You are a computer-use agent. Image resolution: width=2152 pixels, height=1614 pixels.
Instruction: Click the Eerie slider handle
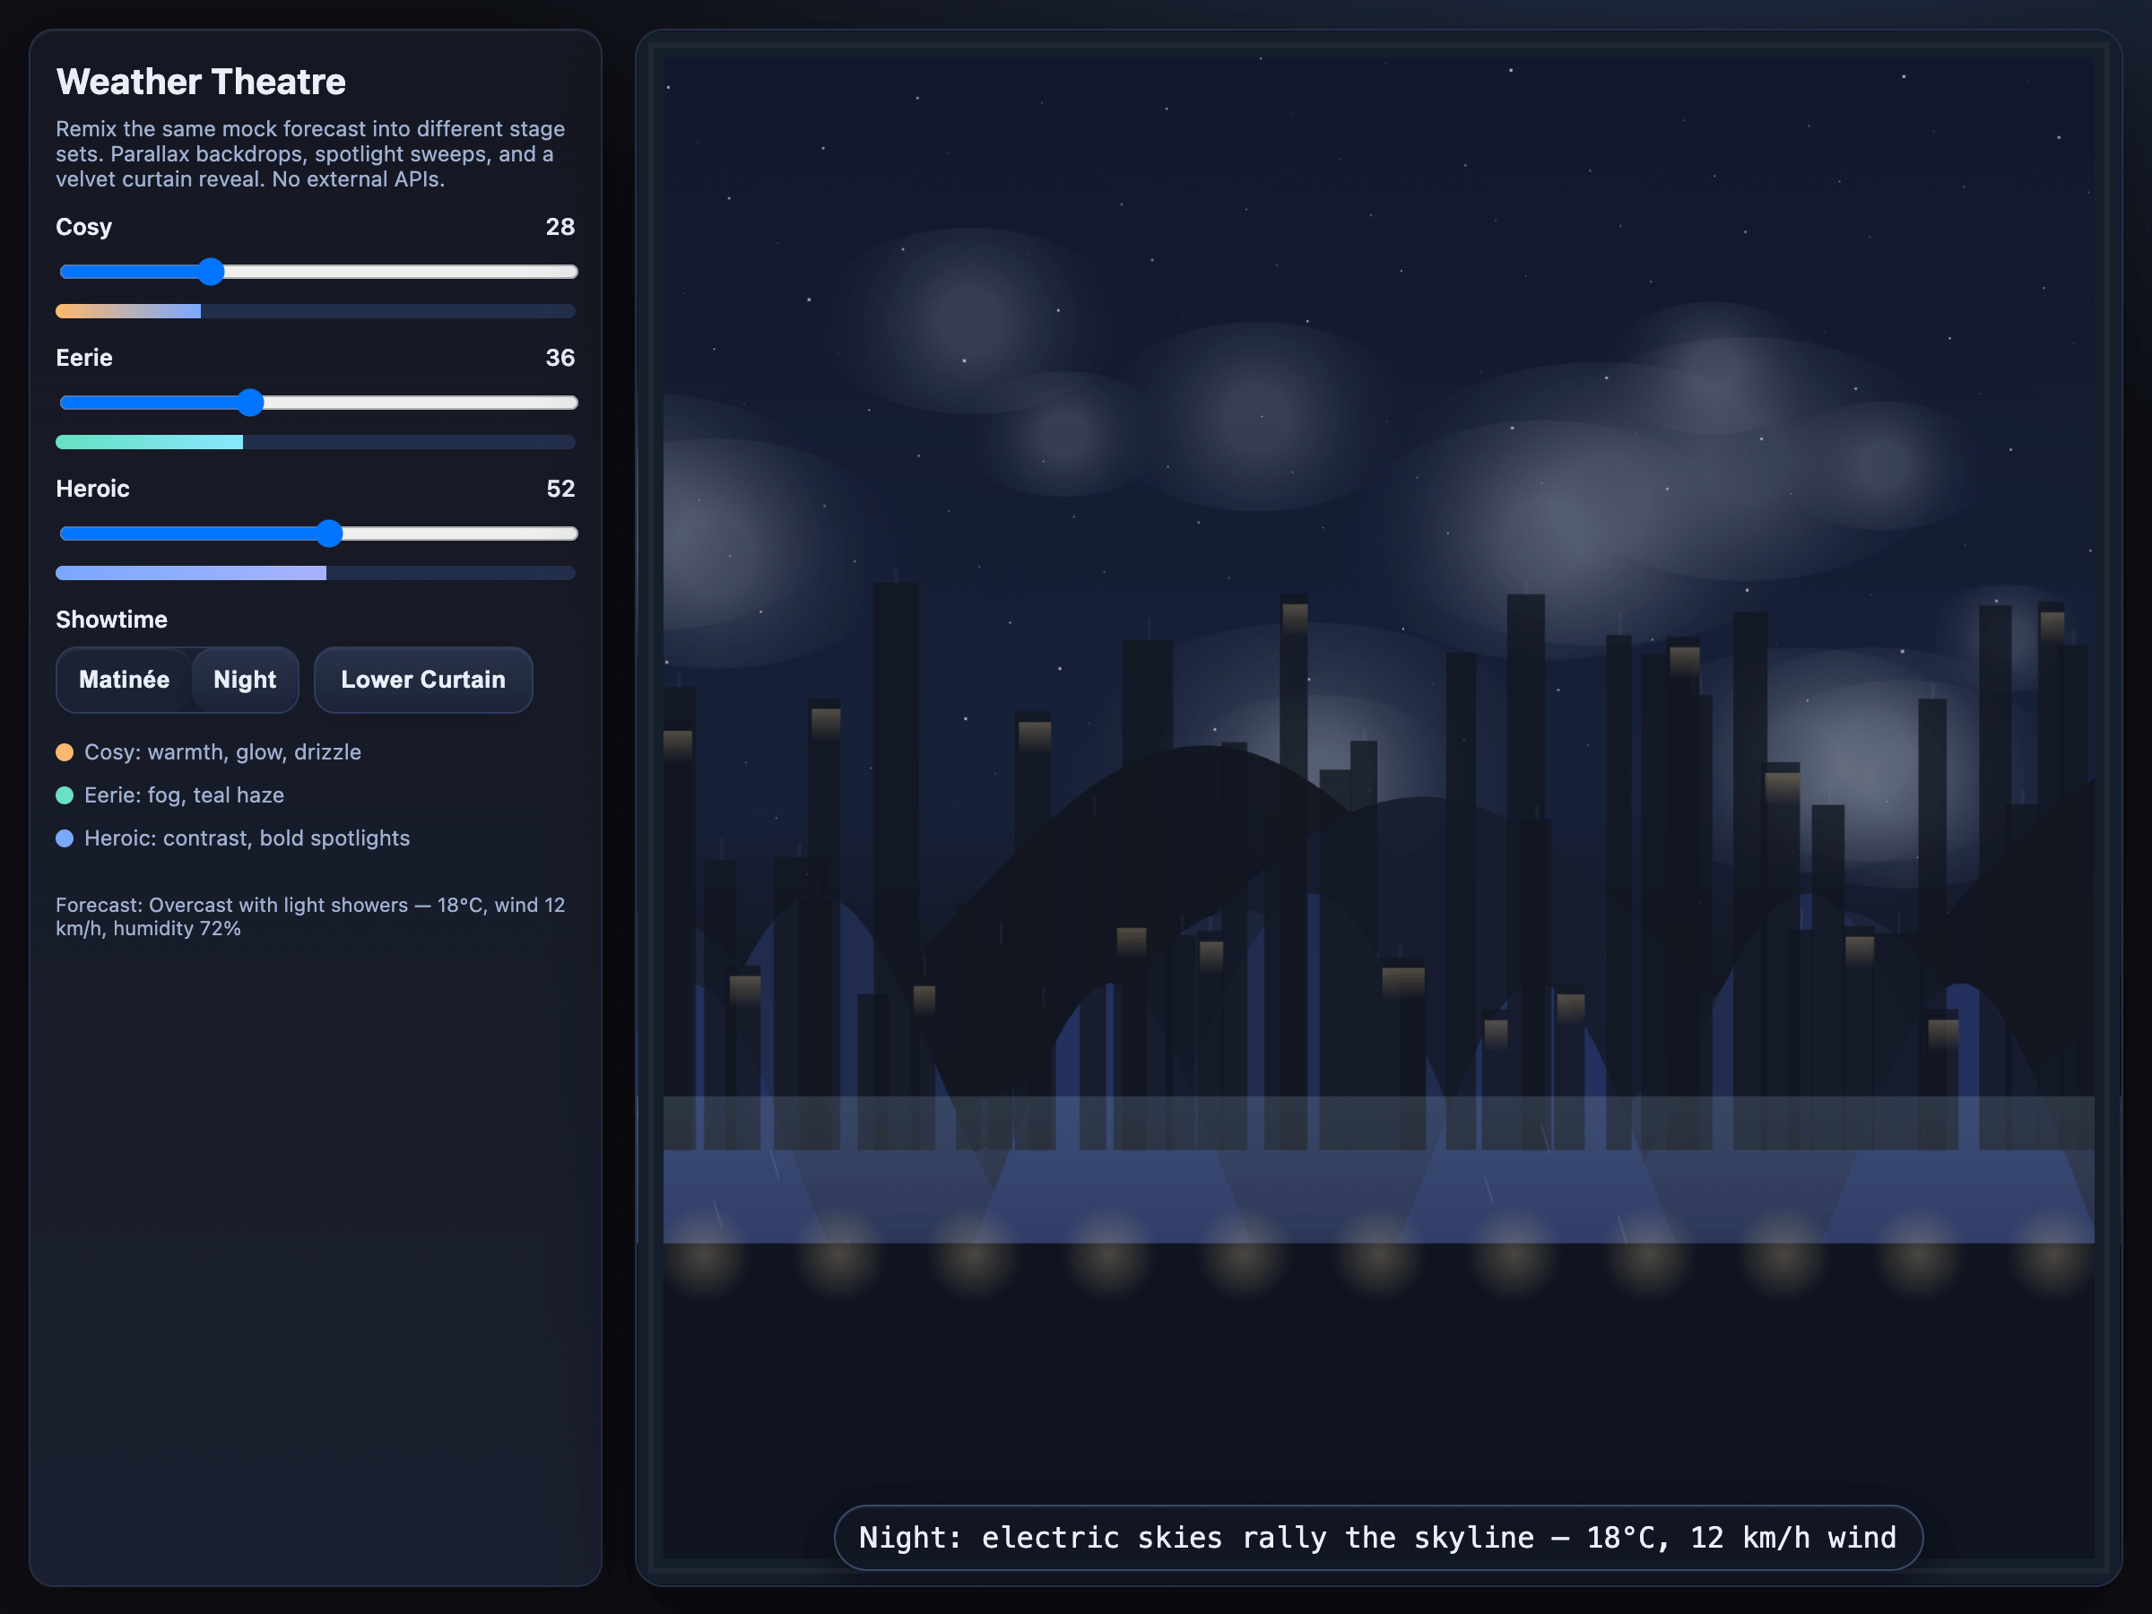(x=250, y=403)
